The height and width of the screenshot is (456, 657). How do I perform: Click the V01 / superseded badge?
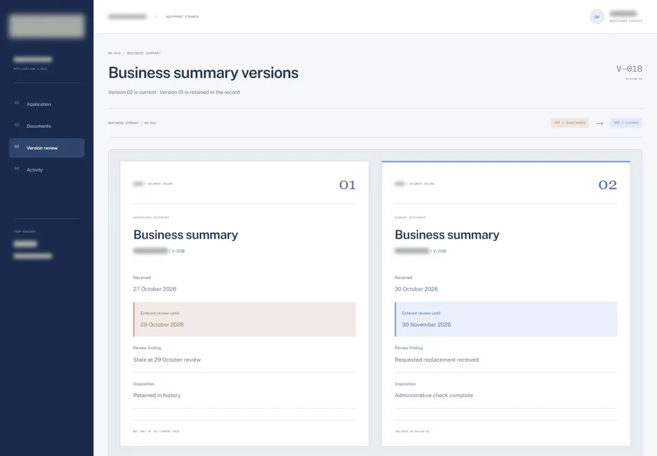tap(569, 122)
